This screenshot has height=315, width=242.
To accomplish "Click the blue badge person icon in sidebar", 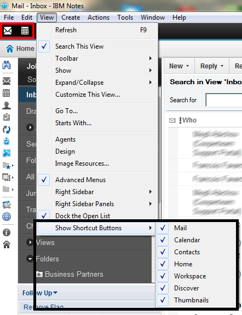I will click(x=7, y=141).
